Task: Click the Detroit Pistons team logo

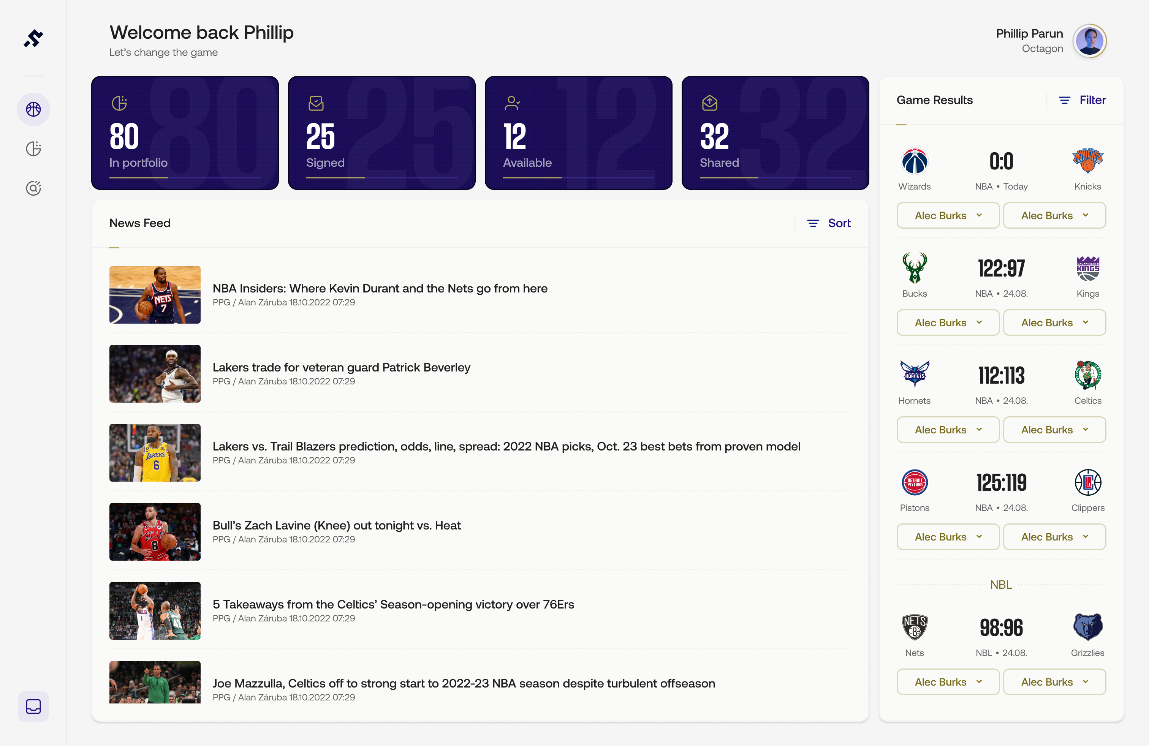Action: 914,482
